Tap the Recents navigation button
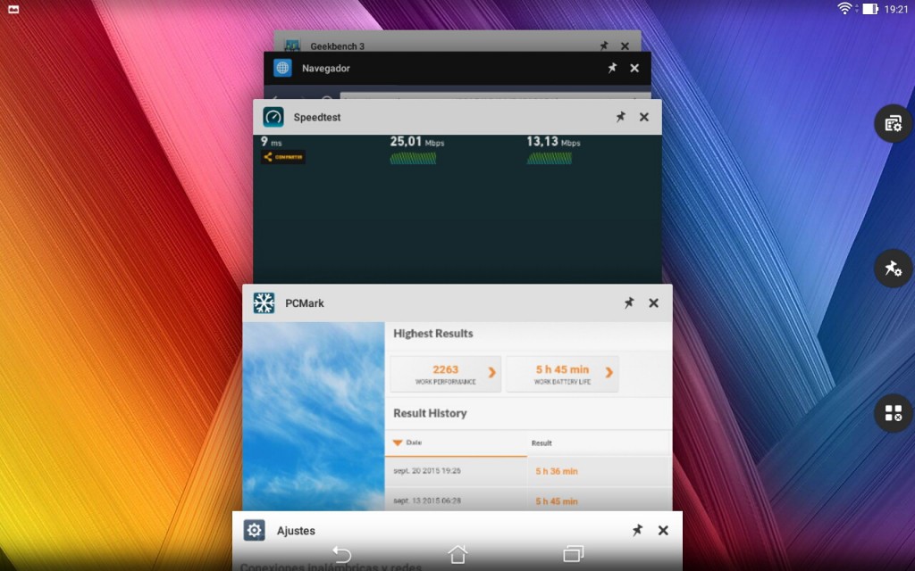 [573, 554]
